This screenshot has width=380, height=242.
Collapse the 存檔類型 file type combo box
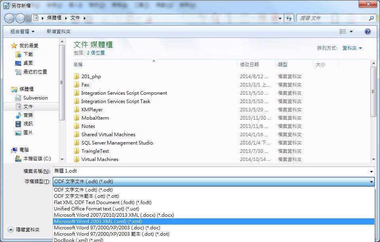click(371, 182)
